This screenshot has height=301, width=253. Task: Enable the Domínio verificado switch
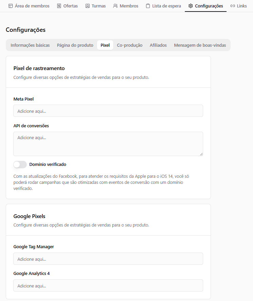click(x=20, y=165)
